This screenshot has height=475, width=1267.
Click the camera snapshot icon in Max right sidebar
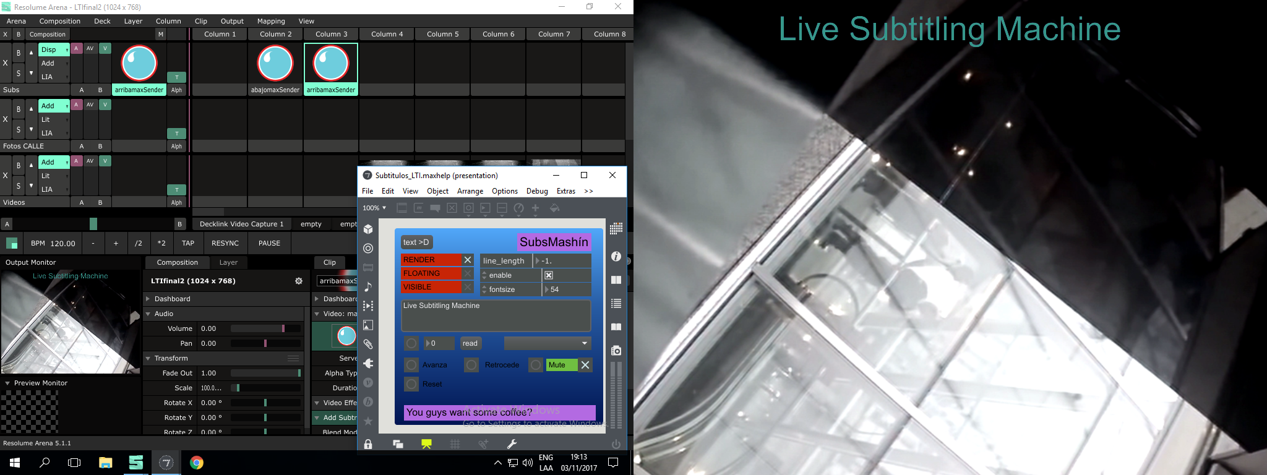(616, 350)
